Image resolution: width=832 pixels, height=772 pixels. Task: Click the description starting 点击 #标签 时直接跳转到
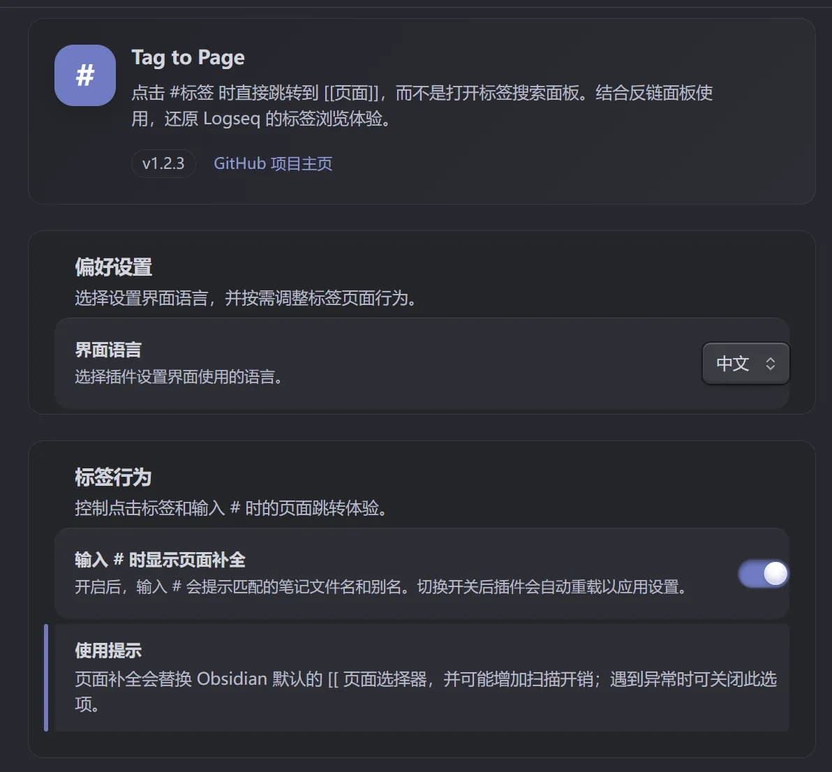click(422, 105)
